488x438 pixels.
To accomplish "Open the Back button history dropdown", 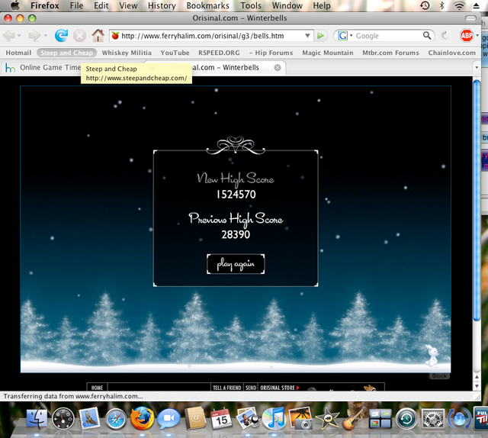I will point(19,36).
